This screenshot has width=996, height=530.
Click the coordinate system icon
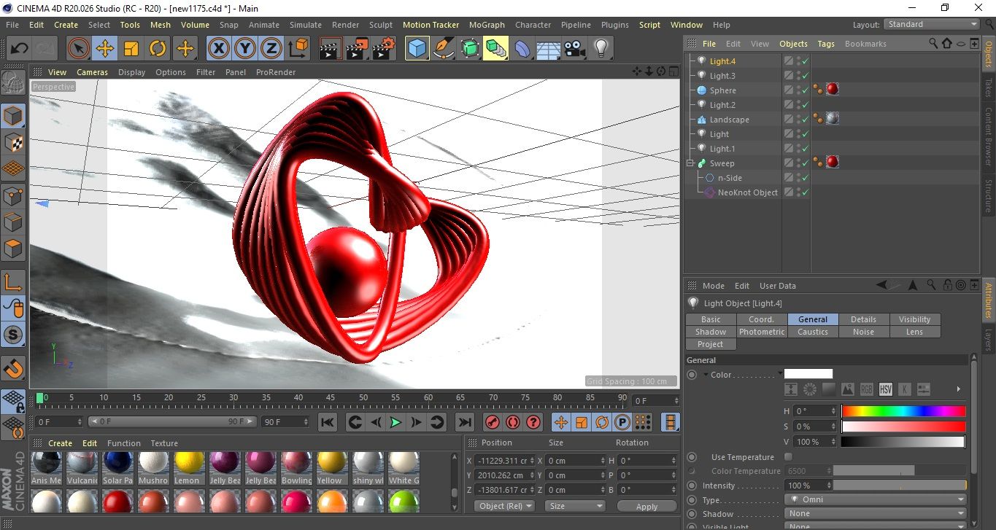[x=298, y=49]
